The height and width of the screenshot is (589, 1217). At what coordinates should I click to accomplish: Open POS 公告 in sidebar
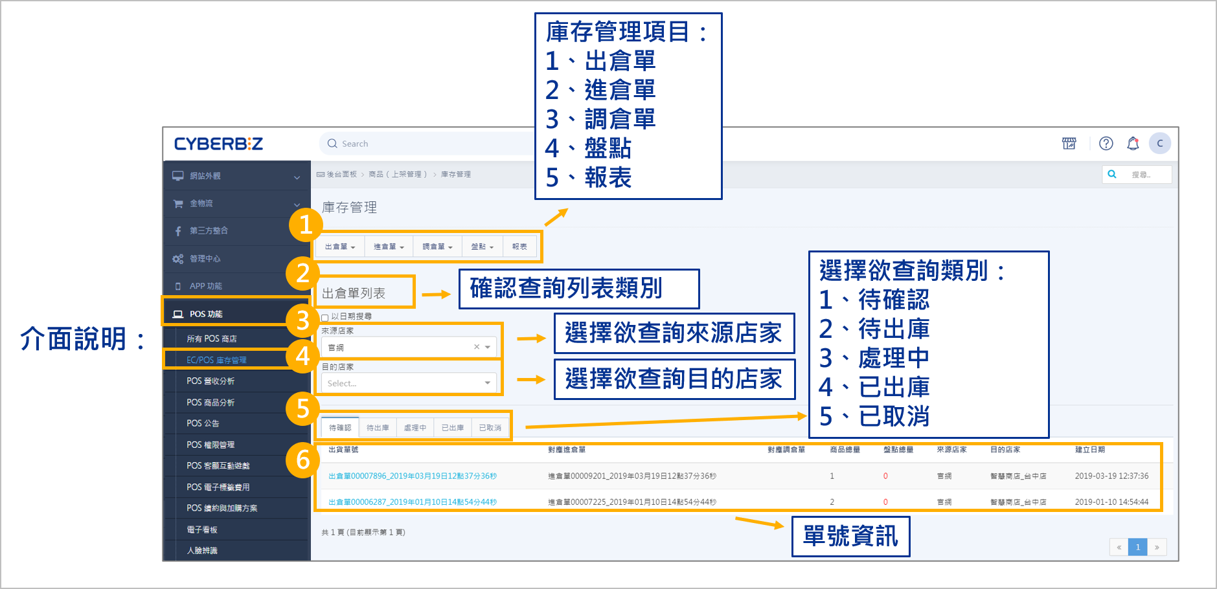pos(203,423)
